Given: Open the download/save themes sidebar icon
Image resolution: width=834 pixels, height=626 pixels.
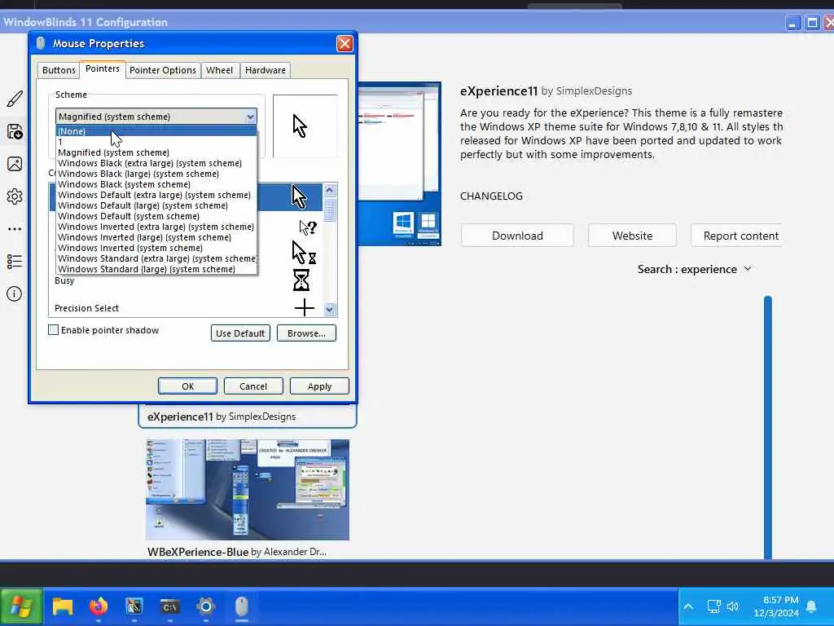Looking at the screenshot, I should click(15, 131).
